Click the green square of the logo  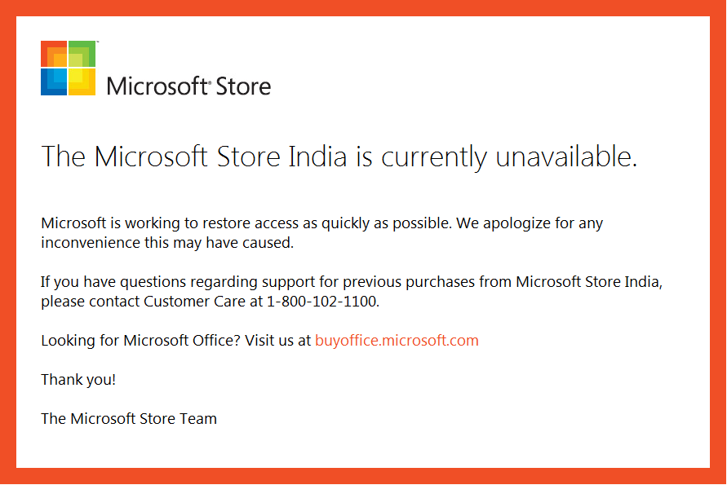pyautogui.click(x=82, y=54)
